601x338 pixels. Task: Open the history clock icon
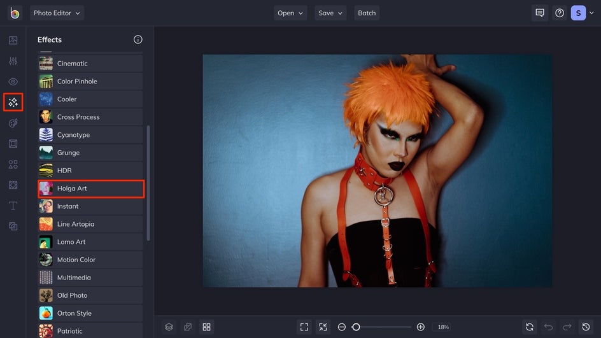586,327
